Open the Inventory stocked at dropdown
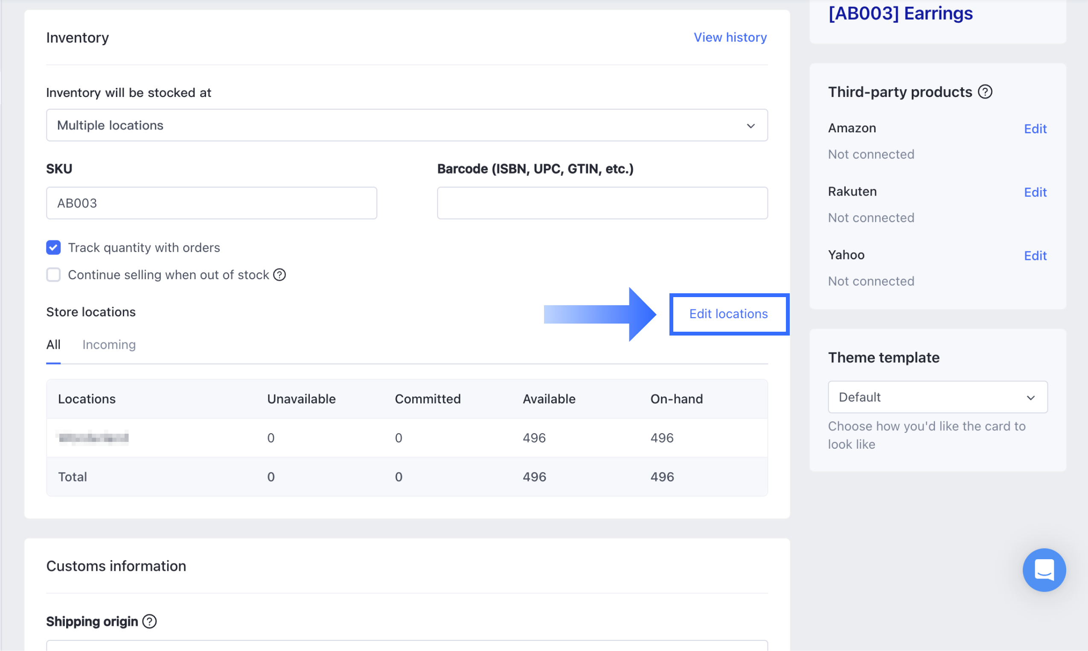Image resolution: width=1088 pixels, height=651 pixels. pos(406,126)
